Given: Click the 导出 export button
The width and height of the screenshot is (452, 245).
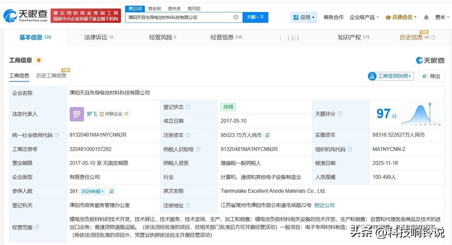Looking at the screenshot, I should click(431, 76).
